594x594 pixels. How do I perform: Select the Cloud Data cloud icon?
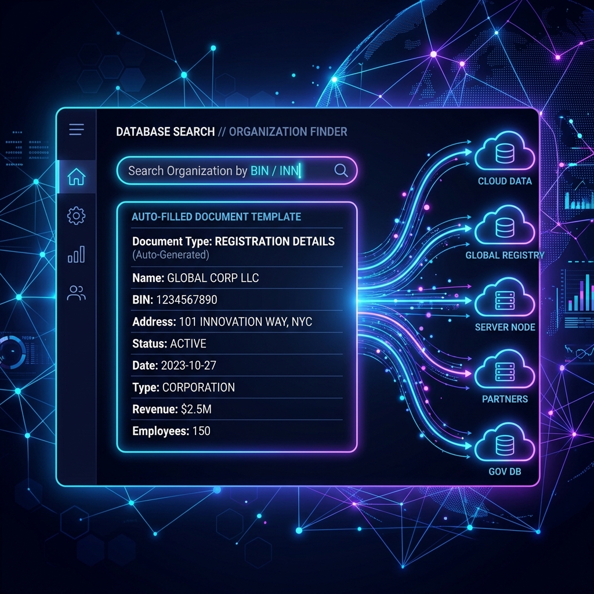[x=505, y=151]
